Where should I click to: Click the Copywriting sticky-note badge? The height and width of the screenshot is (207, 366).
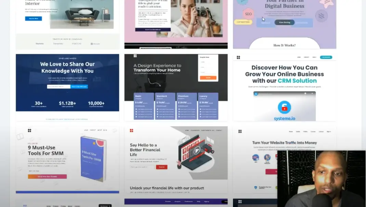click(x=243, y=22)
